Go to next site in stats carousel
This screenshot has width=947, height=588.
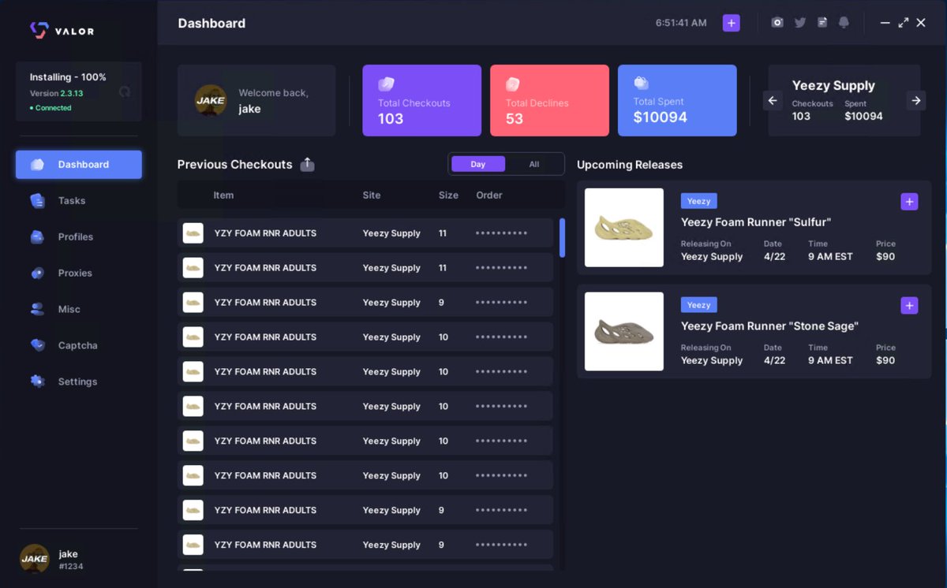pyautogui.click(x=915, y=100)
